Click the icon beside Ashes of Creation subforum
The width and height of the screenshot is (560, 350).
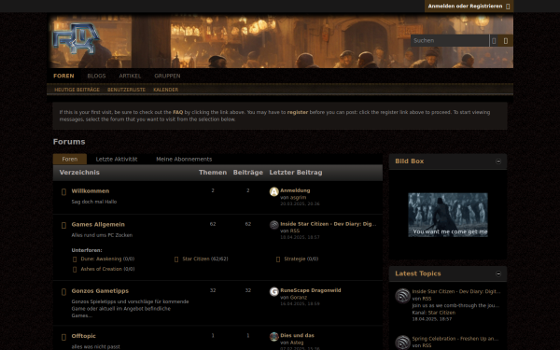[x=75, y=270]
